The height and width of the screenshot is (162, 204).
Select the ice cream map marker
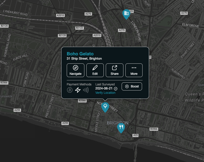(x=105, y=107)
